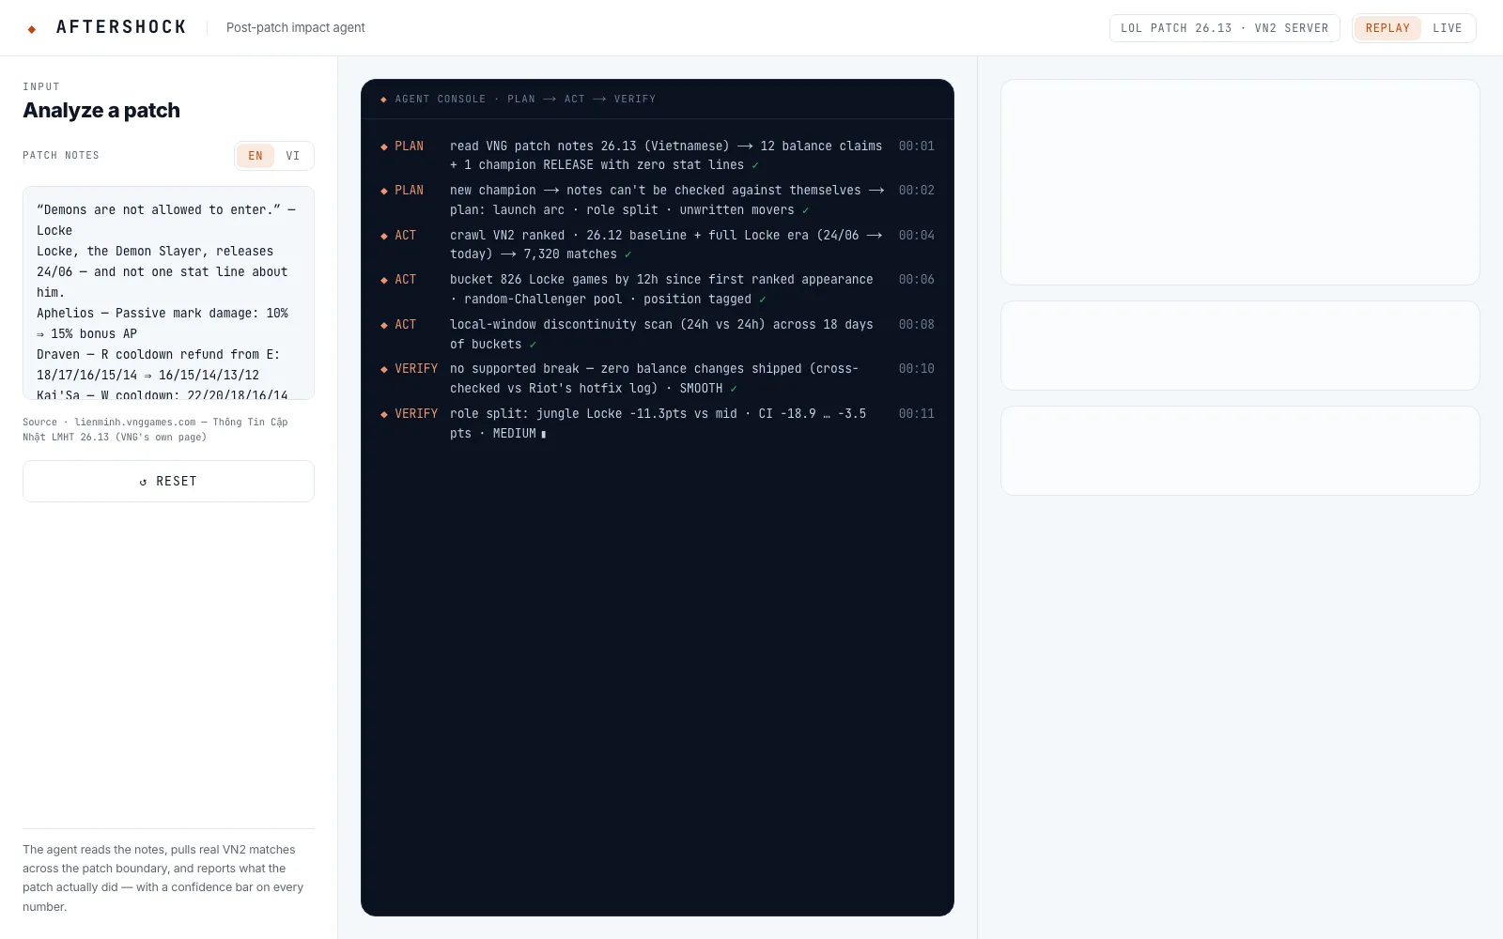This screenshot has width=1503, height=939.
Task: Click the diamond icon on the 00:08 ACT row
Action: [384, 325]
